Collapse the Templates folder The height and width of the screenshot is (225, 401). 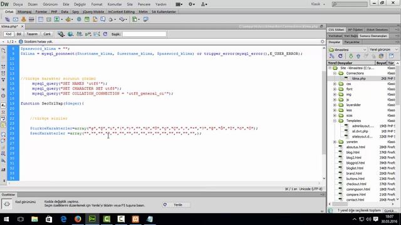coord(335,121)
